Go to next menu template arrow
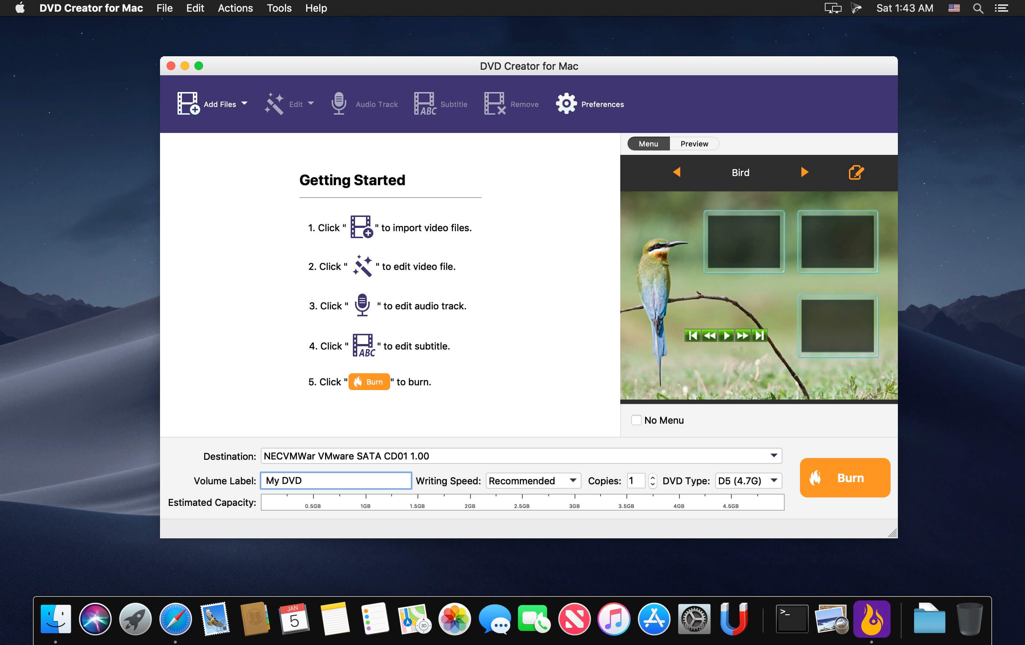 click(804, 172)
